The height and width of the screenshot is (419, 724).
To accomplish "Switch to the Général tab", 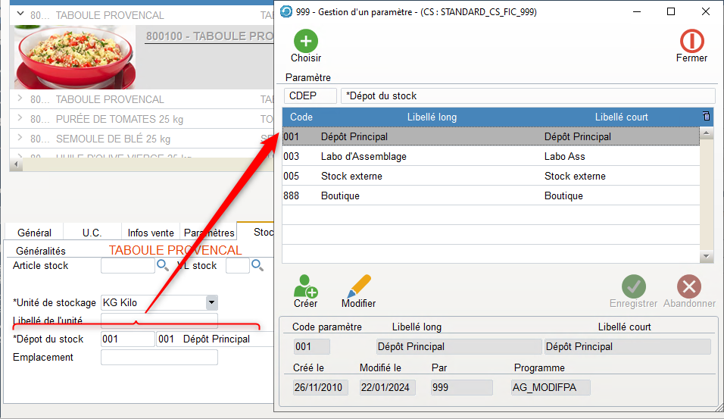I will pyautogui.click(x=34, y=233).
